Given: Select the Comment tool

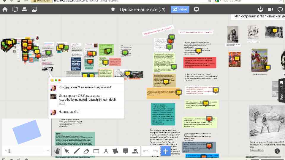Looking at the screenshot, I should click(x=125, y=151).
